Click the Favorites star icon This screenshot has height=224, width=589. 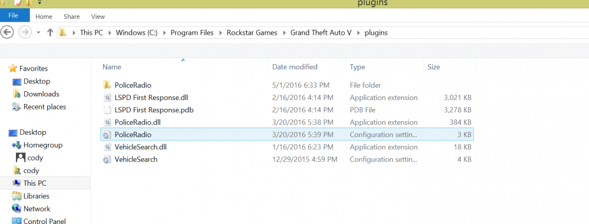tap(13, 68)
